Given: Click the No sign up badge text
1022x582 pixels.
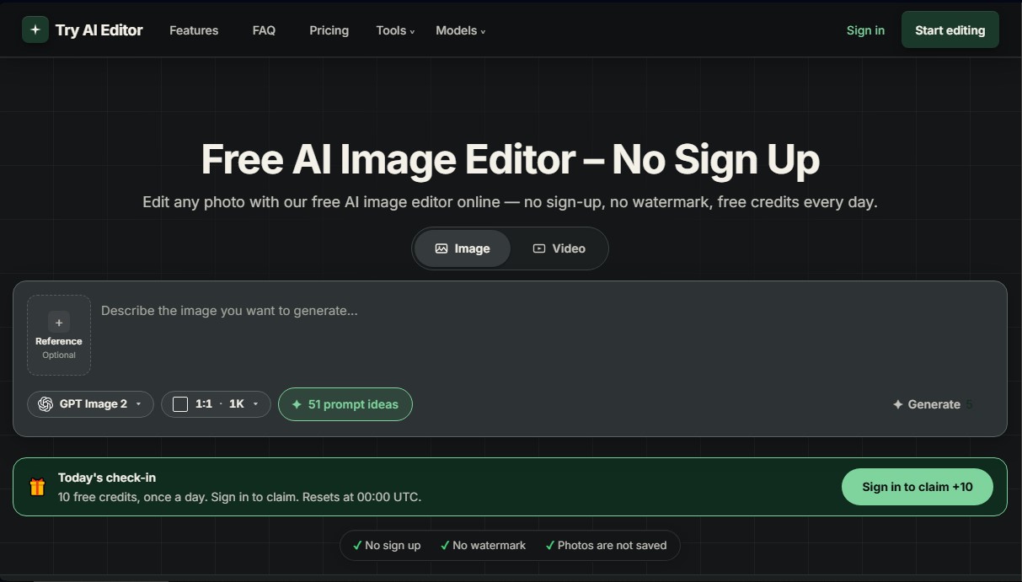Looking at the screenshot, I should [393, 545].
